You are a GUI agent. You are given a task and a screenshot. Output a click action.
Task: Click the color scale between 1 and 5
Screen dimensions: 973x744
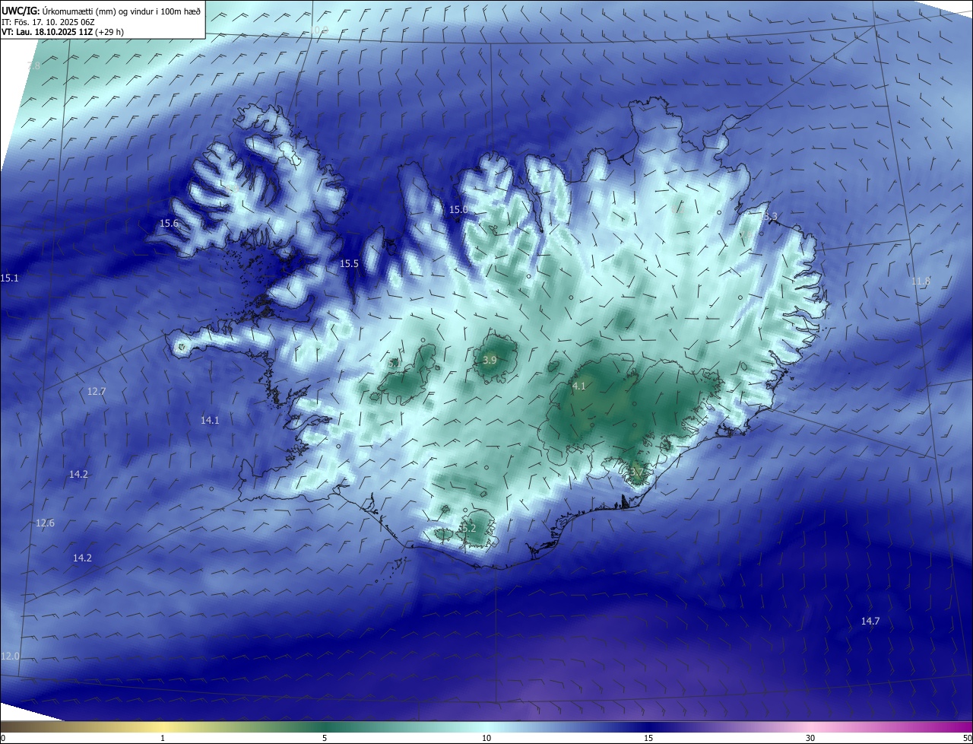243,727
